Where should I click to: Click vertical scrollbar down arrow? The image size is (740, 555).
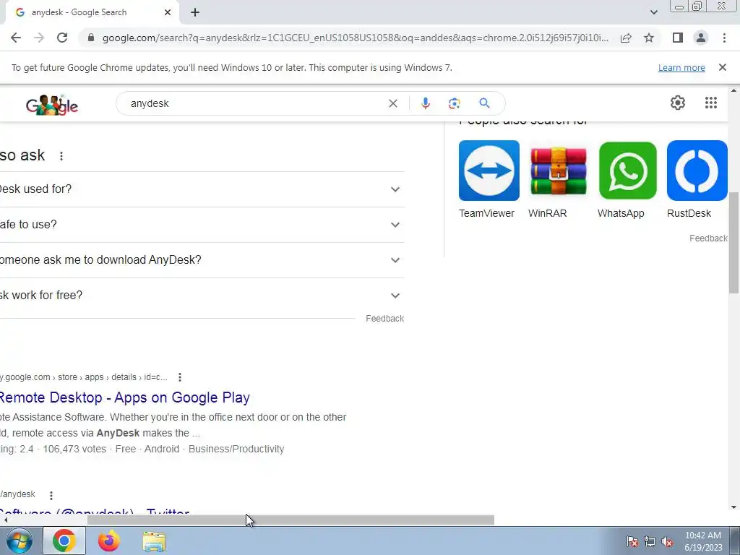click(x=734, y=507)
